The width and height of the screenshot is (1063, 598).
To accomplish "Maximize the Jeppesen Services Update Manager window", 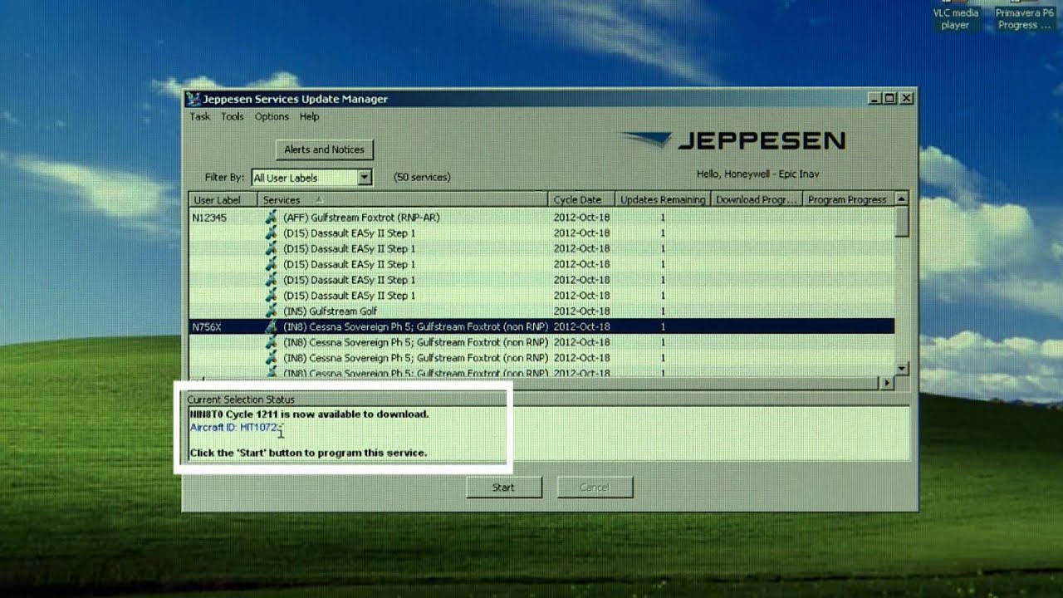I will tap(889, 98).
